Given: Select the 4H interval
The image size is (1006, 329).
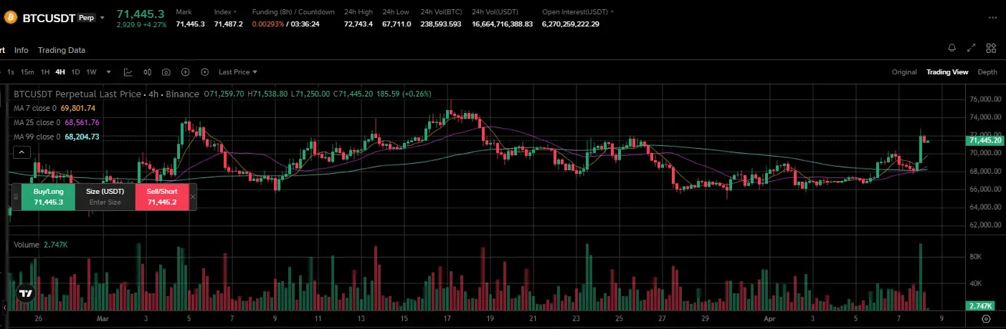Looking at the screenshot, I should point(60,72).
